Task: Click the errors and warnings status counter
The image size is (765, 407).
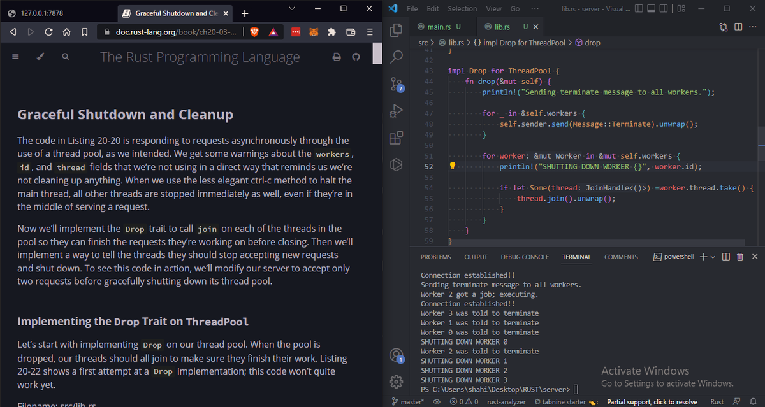Action: click(x=464, y=401)
